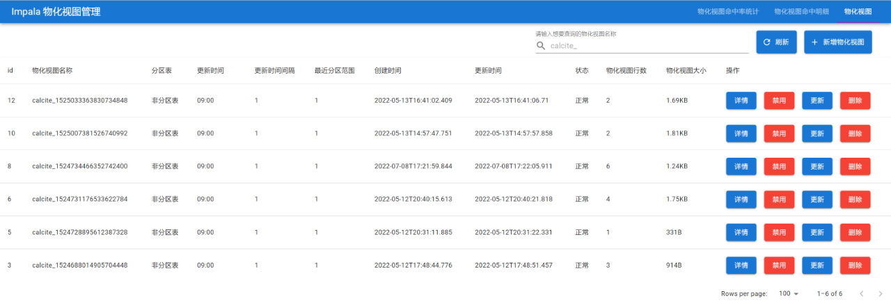Click 禁用 for row id 8
The image size is (891, 303).
pyautogui.click(x=779, y=166)
